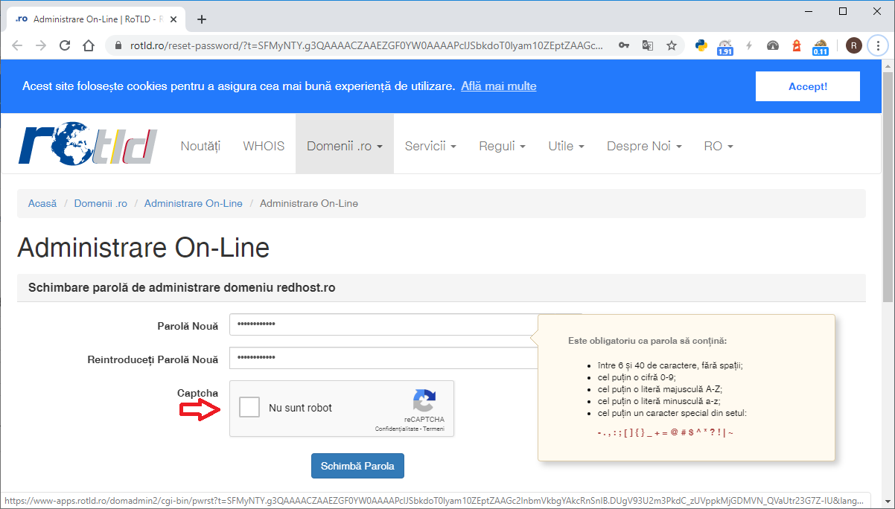Open the Google Translate page icon

click(648, 45)
